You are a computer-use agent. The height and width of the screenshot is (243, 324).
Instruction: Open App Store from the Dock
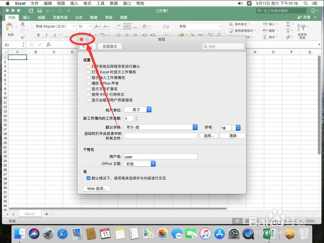(x=220, y=234)
